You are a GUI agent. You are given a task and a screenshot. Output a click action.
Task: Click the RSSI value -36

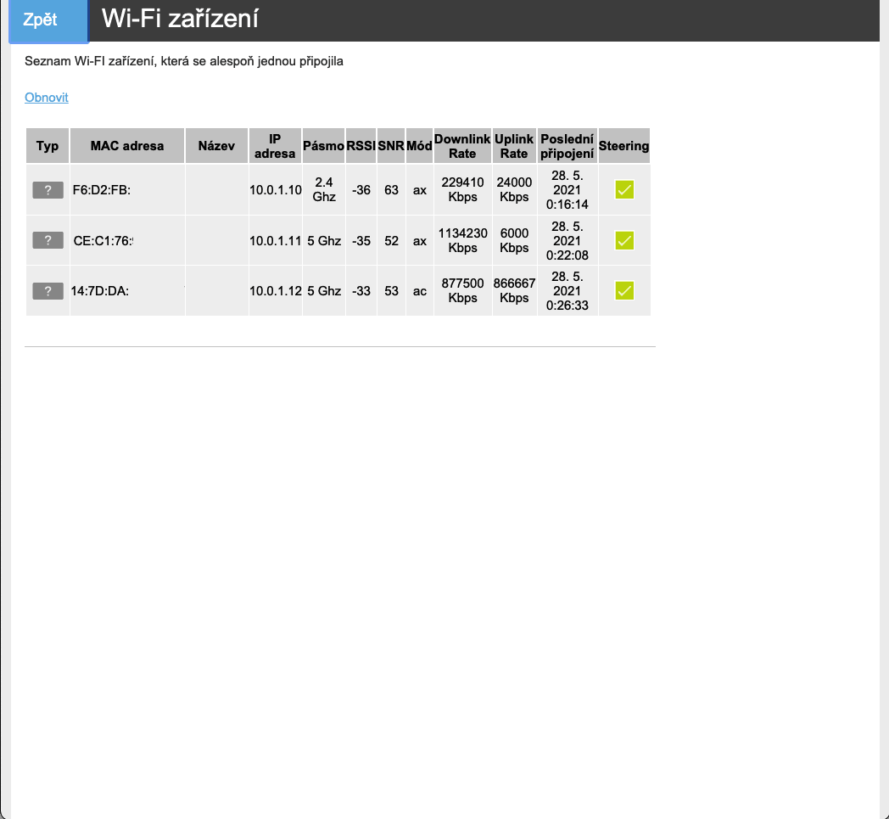361,190
